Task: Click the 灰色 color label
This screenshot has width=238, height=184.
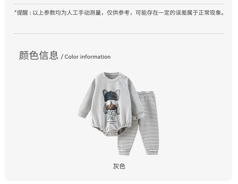Action: click(119, 166)
